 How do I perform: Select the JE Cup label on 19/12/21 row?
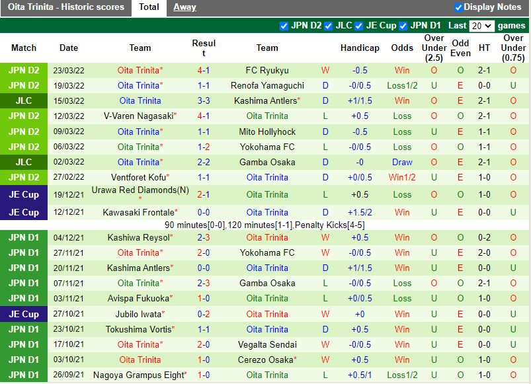24,194
